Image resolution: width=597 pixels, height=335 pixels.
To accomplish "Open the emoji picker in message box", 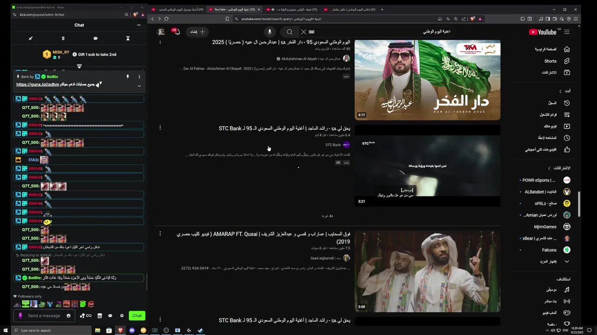I will (69, 315).
